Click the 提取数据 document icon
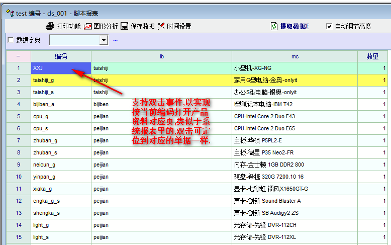Screen dimensions: 391x245 click(x=274, y=26)
